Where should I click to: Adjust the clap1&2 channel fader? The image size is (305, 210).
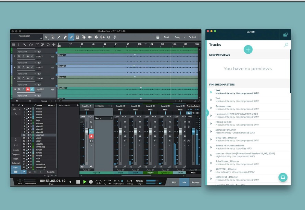pos(87,132)
